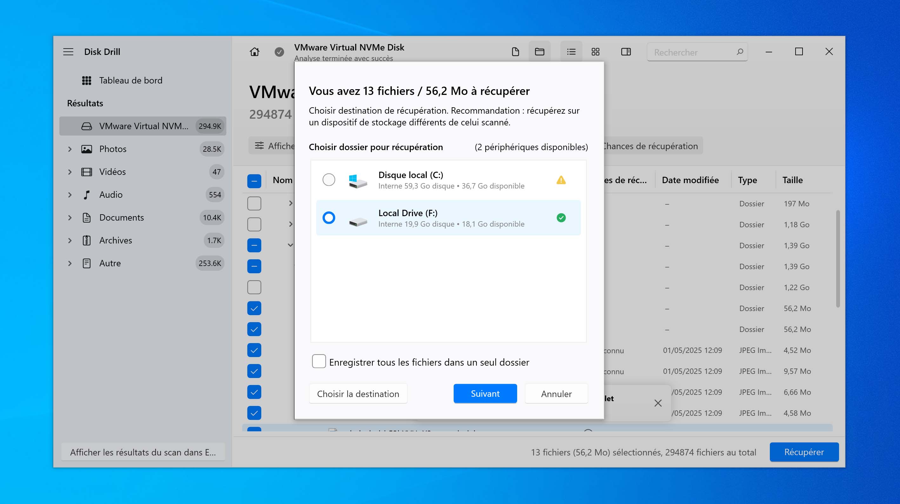Click the search magnifier icon
This screenshot has height=504, width=900.
(x=740, y=52)
